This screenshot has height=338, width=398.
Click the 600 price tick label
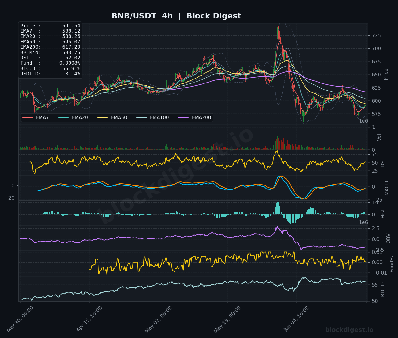376,101
